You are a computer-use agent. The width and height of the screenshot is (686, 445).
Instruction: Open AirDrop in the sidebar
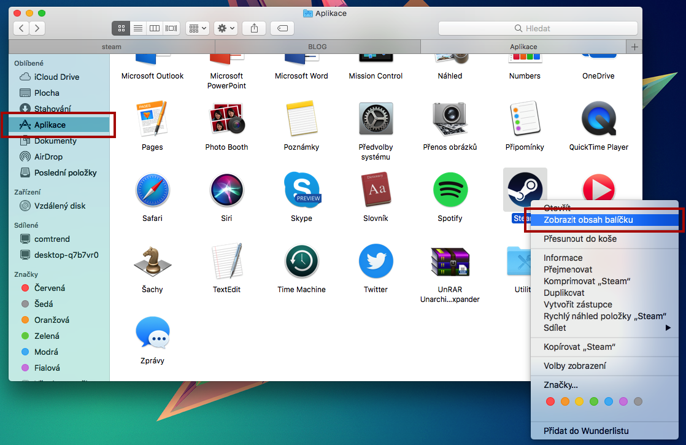pyautogui.click(x=59, y=157)
